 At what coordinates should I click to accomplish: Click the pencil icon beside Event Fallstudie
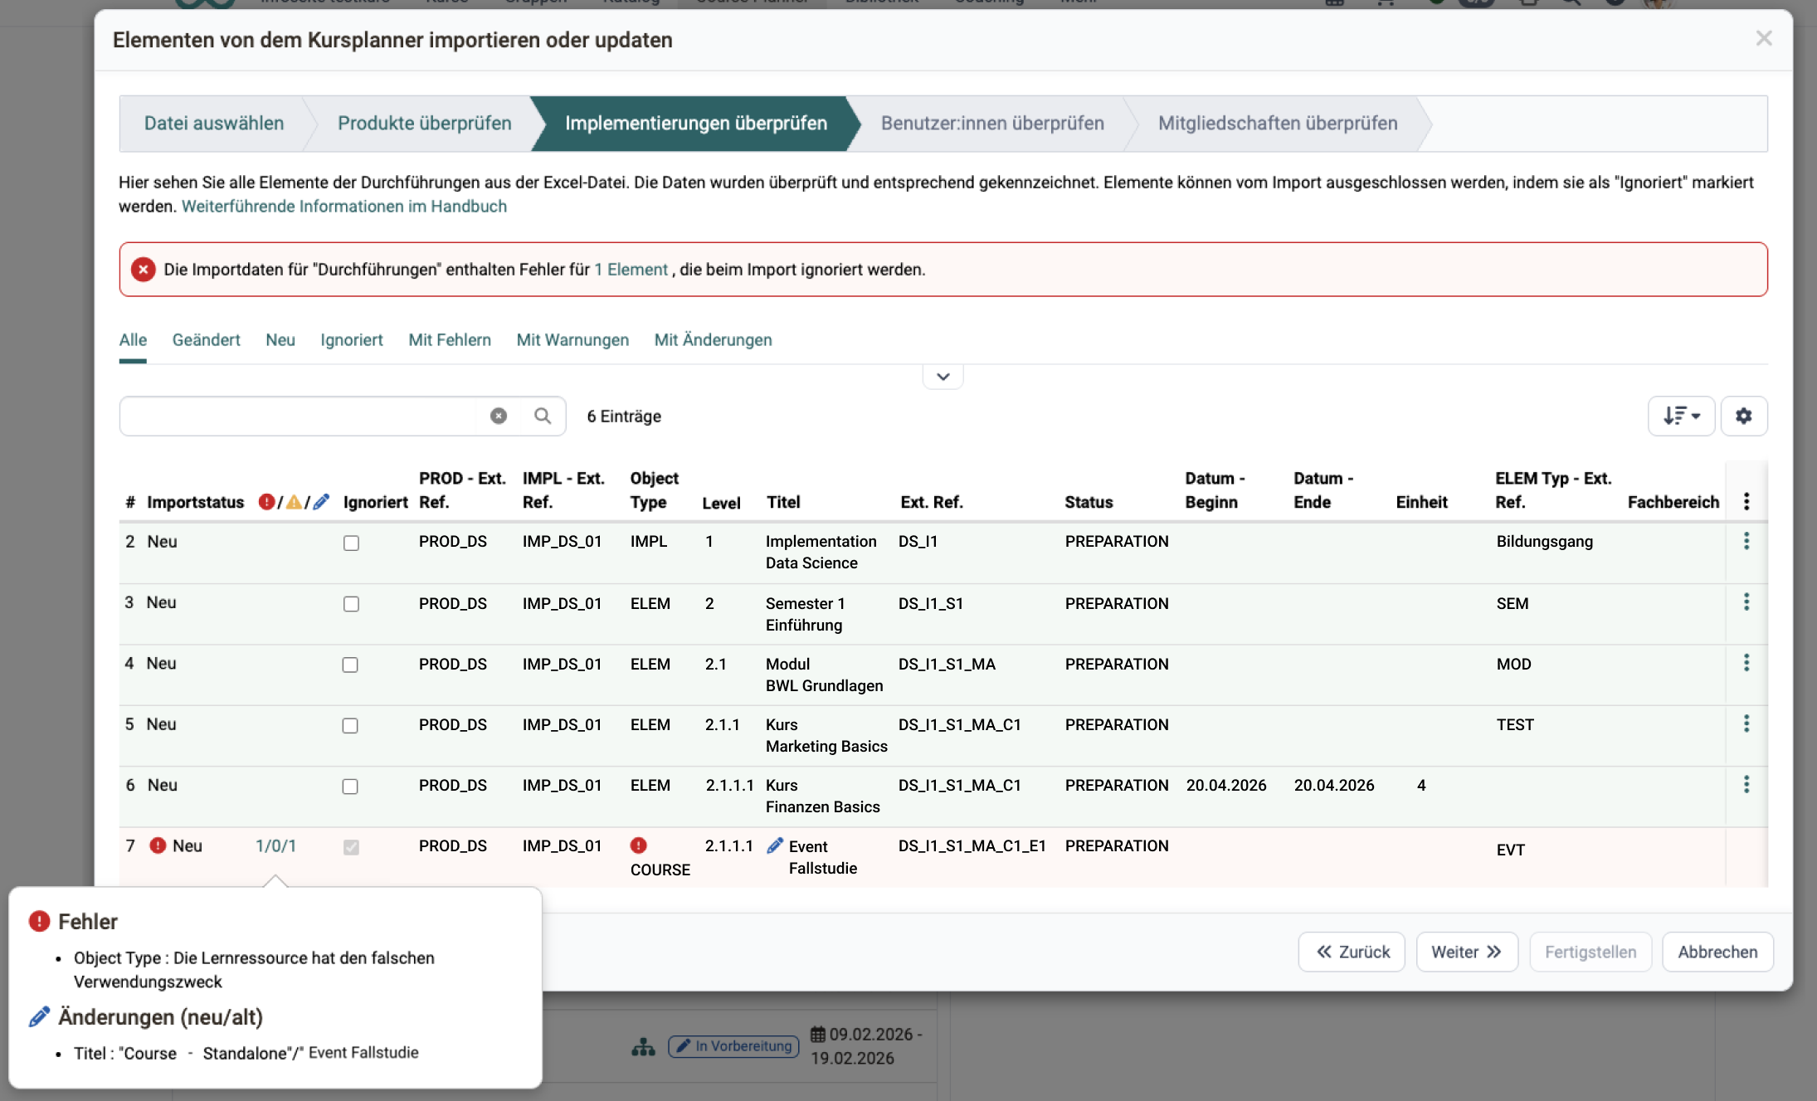(775, 845)
